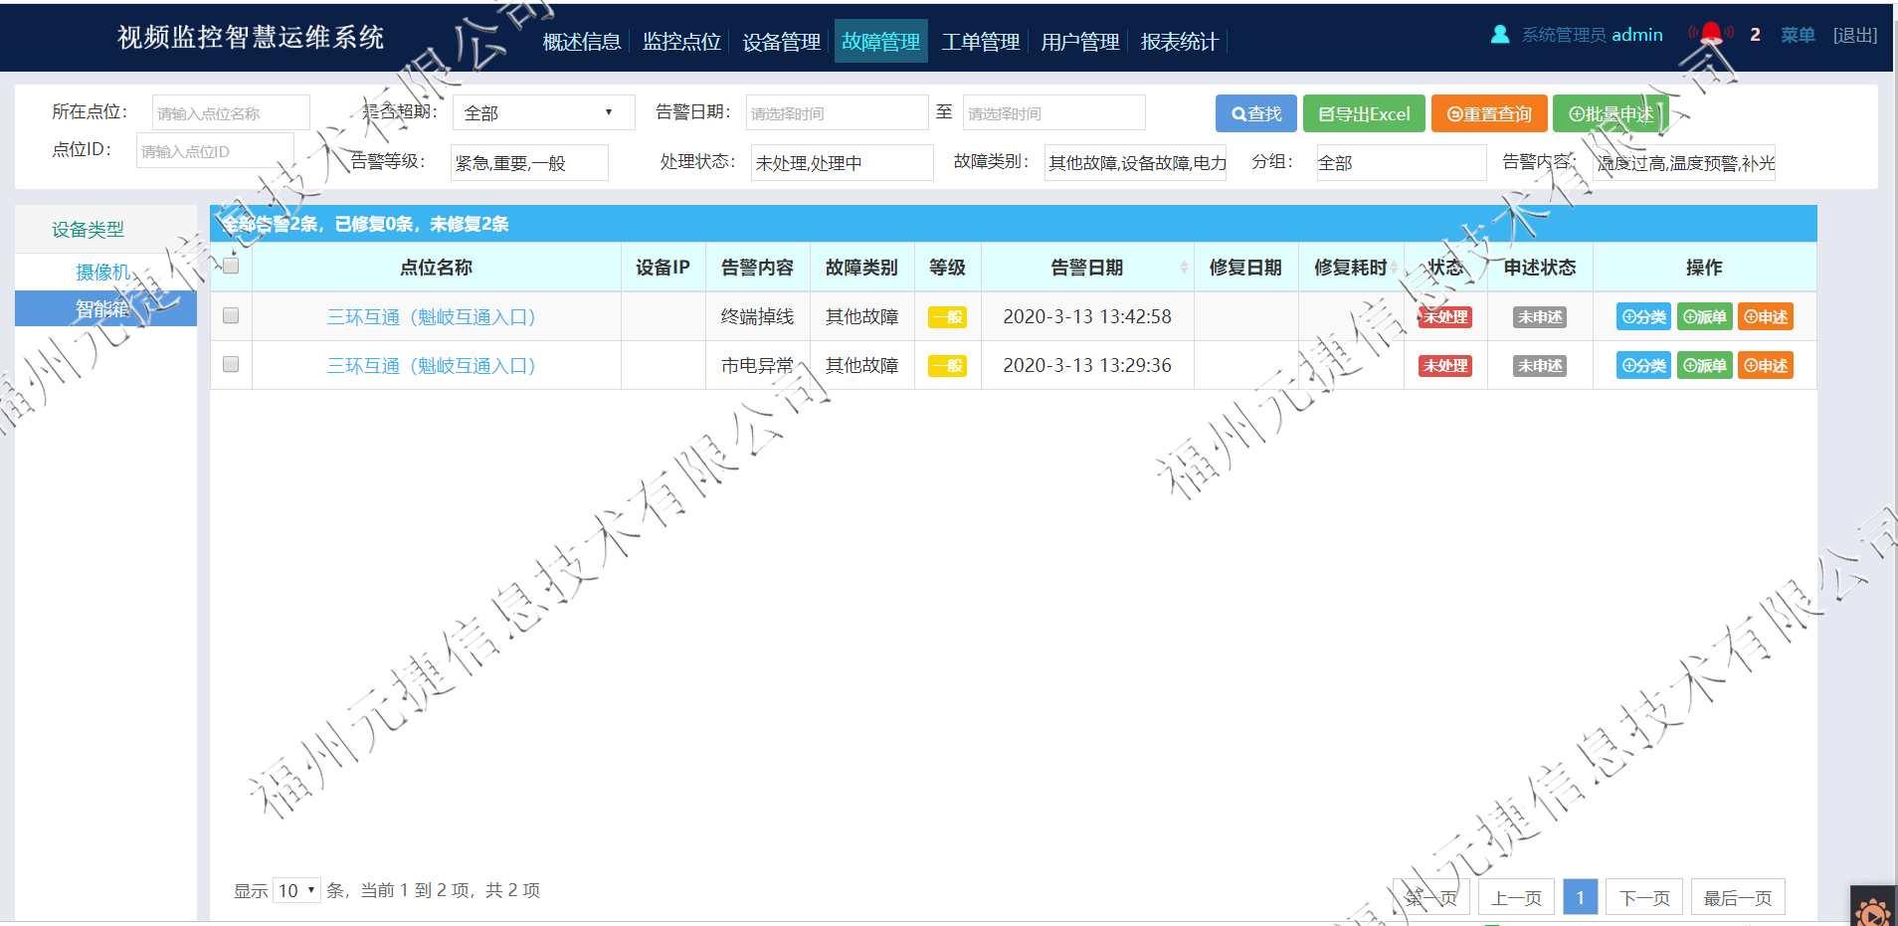The height and width of the screenshot is (926, 1898).
Task: Click 派单 dispatch for the 市电异常 row
Action: (1704, 366)
